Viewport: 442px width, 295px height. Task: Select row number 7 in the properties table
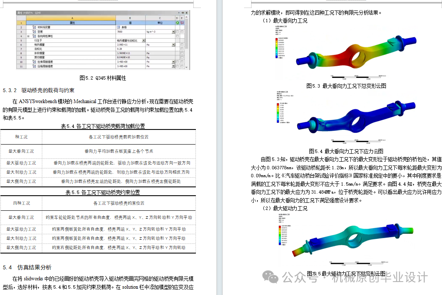coord(21,49)
